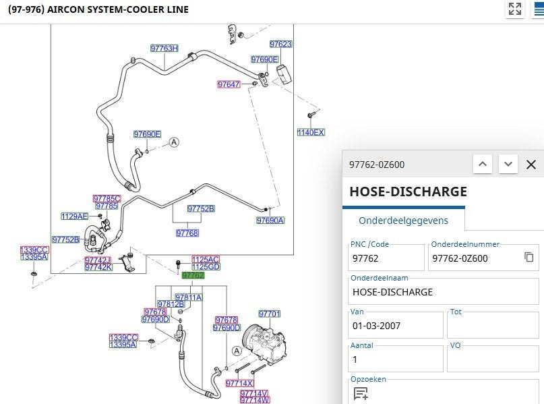Click the empty VO field
This screenshot has height=404, width=544.
(493, 359)
